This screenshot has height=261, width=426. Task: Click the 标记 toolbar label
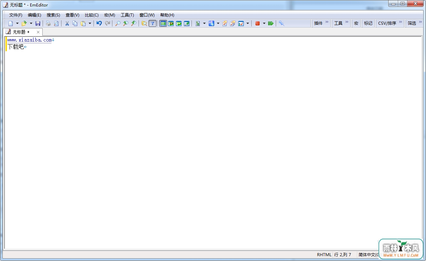point(368,23)
